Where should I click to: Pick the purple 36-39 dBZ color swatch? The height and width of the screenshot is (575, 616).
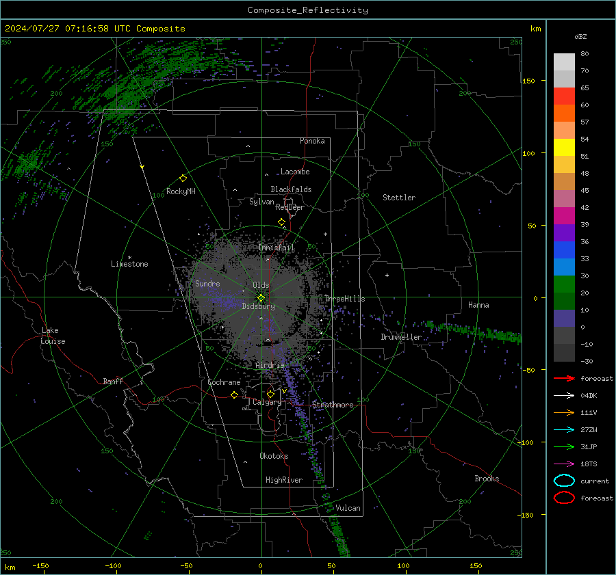click(x=564, y=233)
